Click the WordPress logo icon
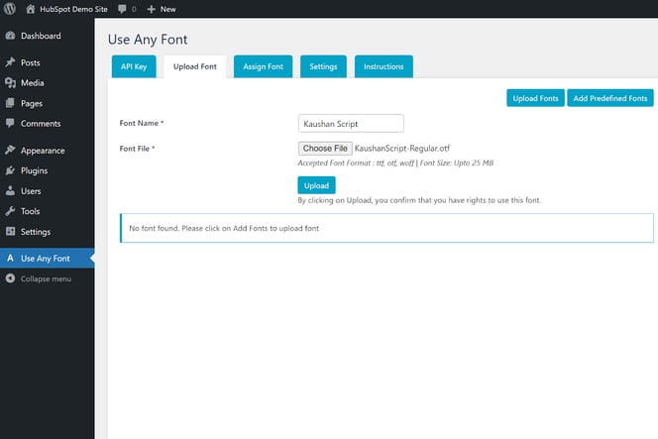Image resolution: width=658 pixels, height=439 pixels. click(x=10, y=8)
